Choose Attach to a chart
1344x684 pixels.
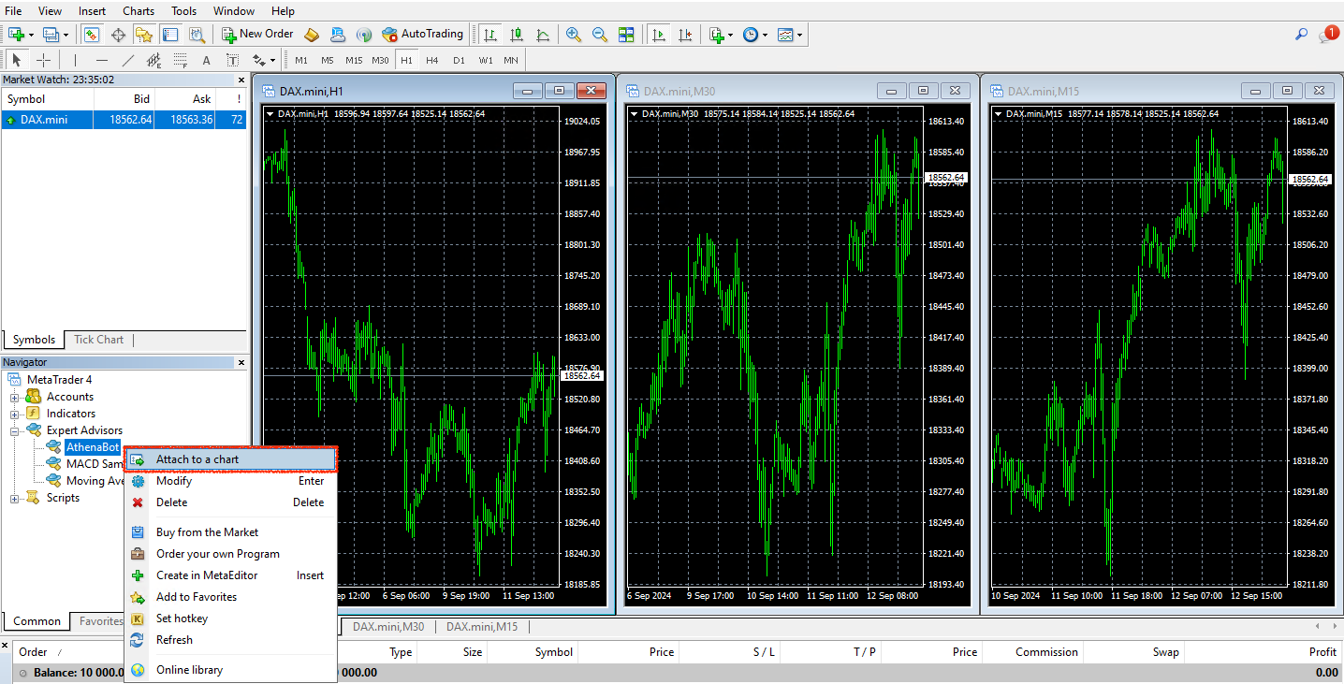coord(230,459)
